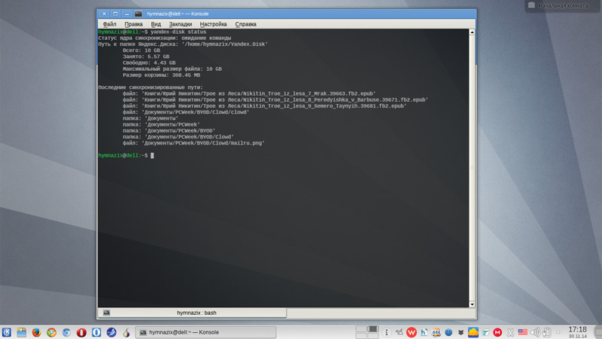The image size is (602, 339).
Task: Select the hymnazix : bash tab
Action: (x=193, y=313)
